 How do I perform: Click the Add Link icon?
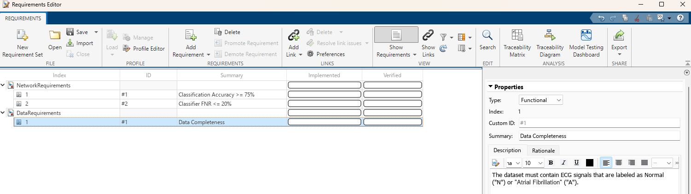[x=293, y=35]
